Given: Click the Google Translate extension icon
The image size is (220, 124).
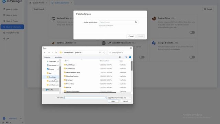Looking at the screenshot, I should click(154, 43).
